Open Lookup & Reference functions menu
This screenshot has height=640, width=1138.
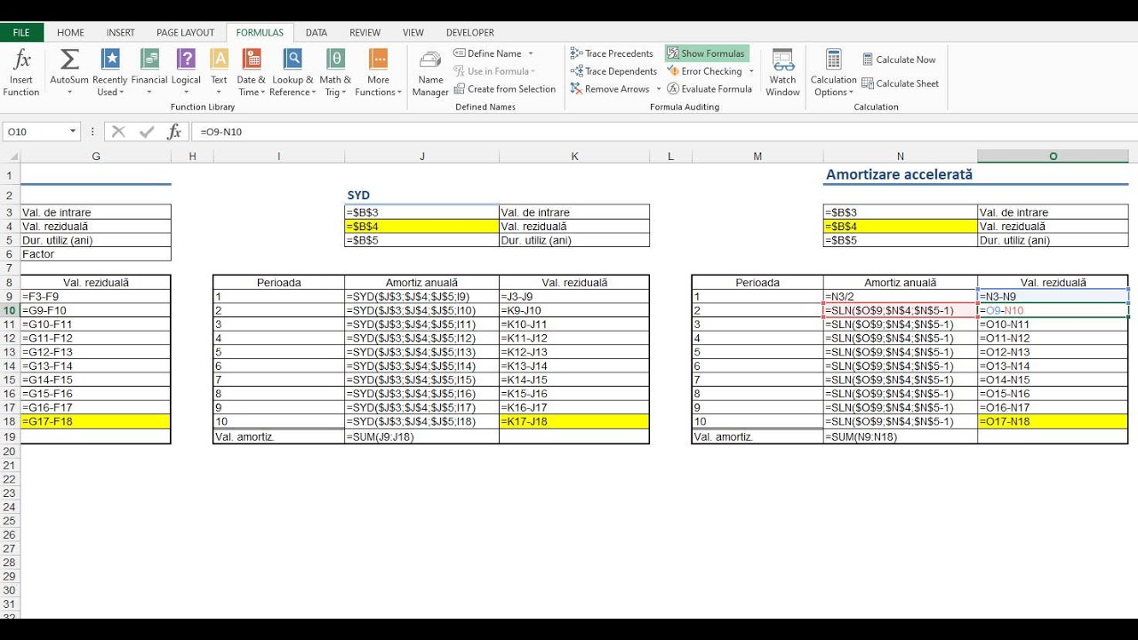point(292,73)
